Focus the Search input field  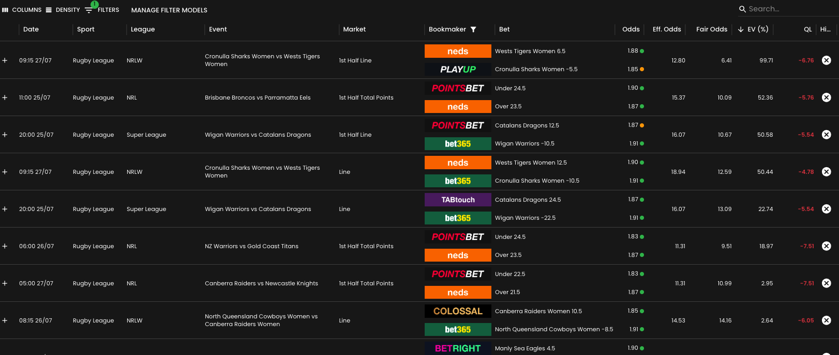tap(791, 9)
